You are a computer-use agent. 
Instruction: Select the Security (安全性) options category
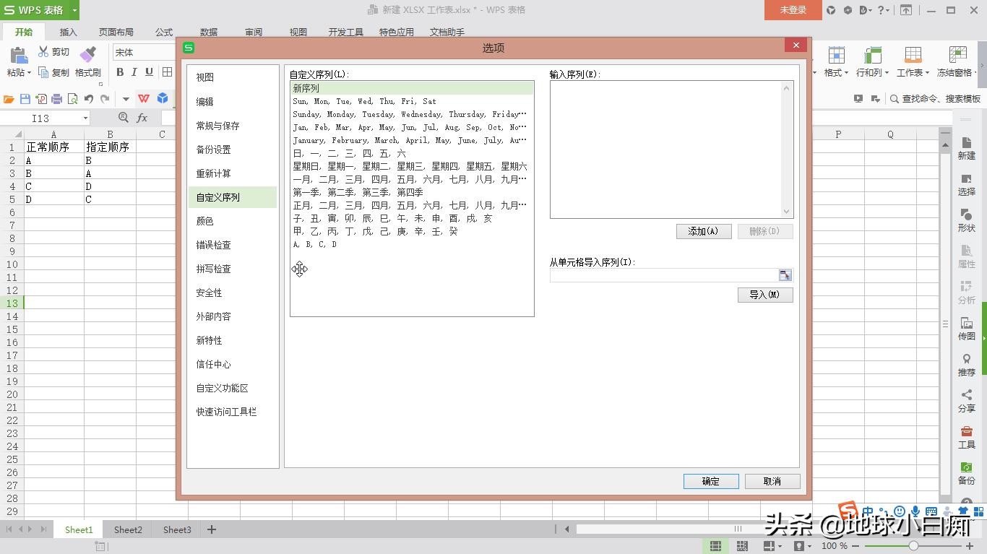232,293
